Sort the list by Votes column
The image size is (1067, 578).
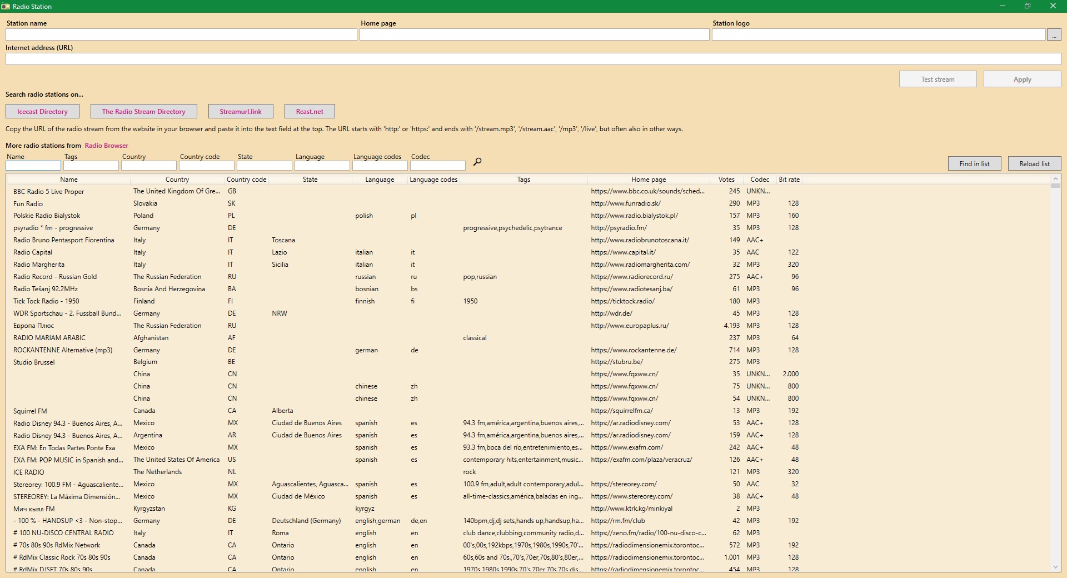[x=726, y=180]
